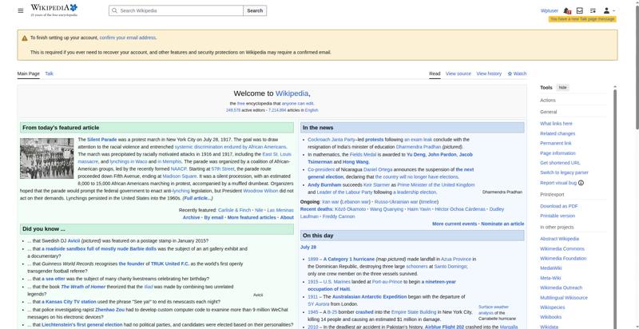This screenshot has height=329, width=639.
Task: Click More current events link
Action: click(454, 224)
